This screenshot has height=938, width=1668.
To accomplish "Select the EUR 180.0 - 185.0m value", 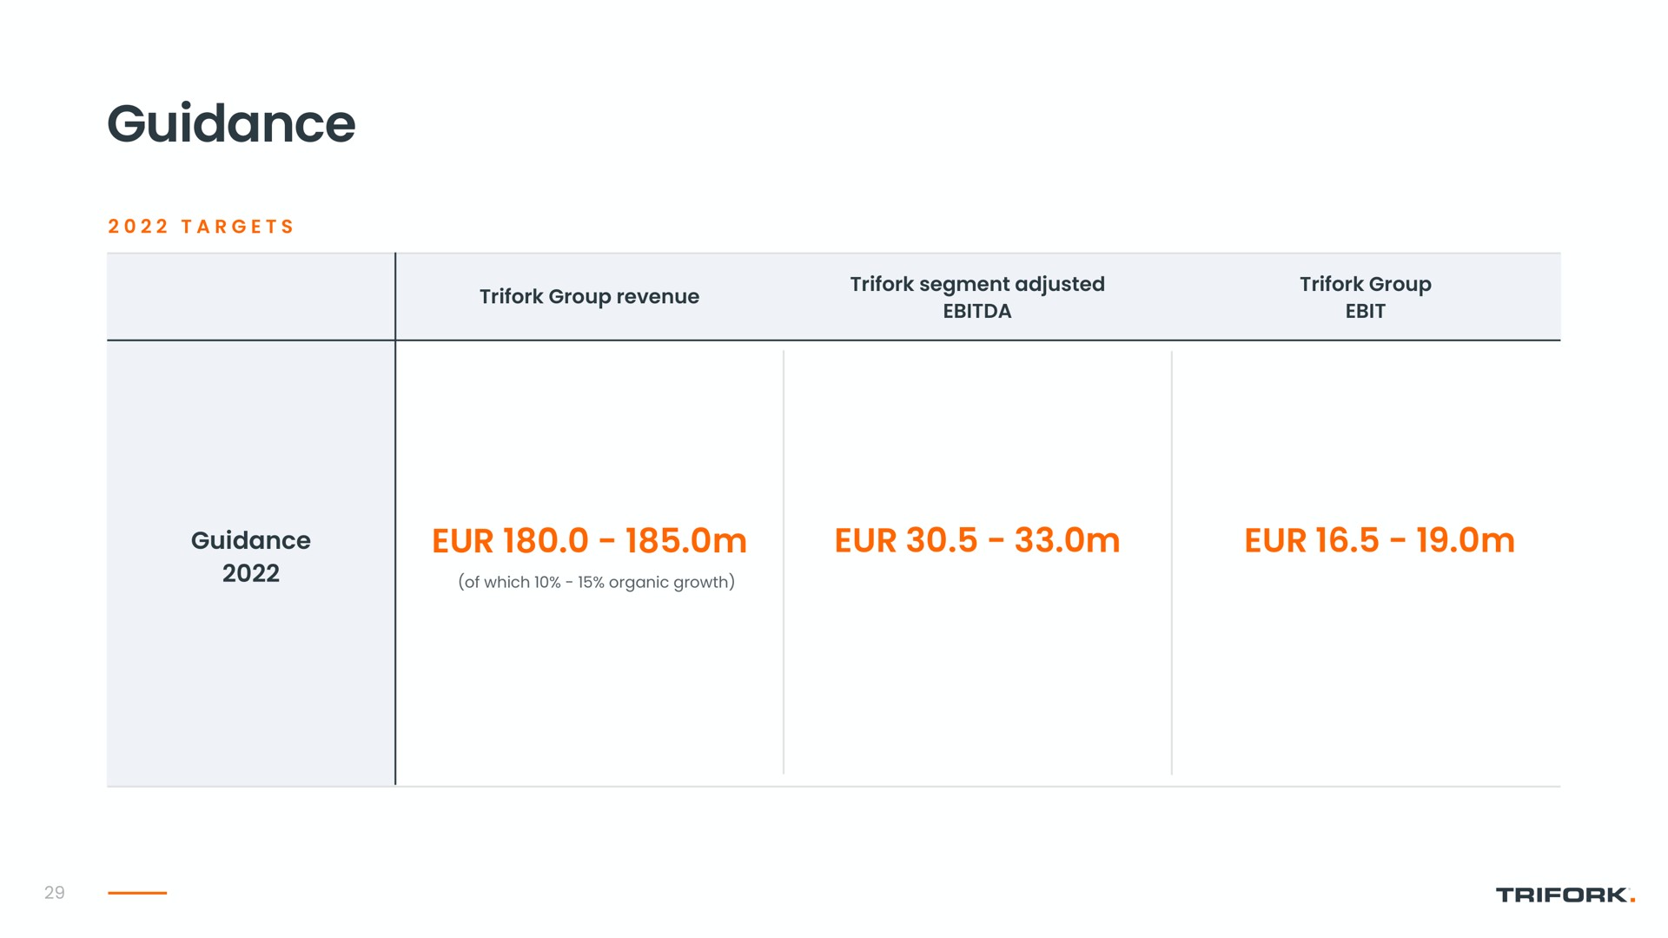I will point(589,541).
